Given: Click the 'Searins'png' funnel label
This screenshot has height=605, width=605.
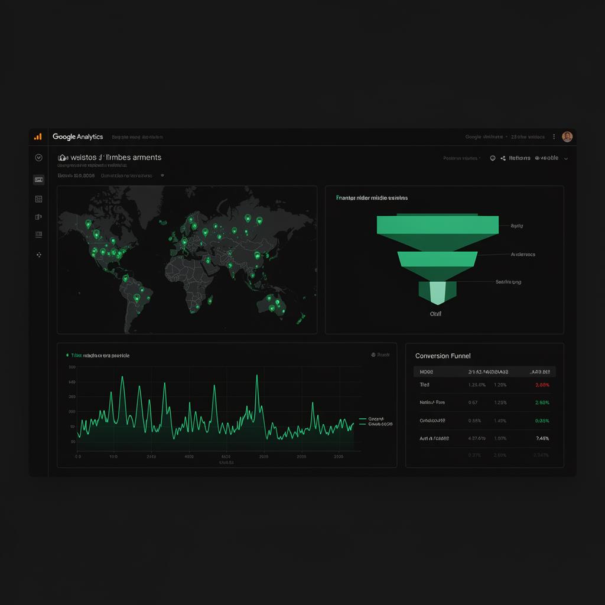Looking at the screenshot, I should point(508,282).
